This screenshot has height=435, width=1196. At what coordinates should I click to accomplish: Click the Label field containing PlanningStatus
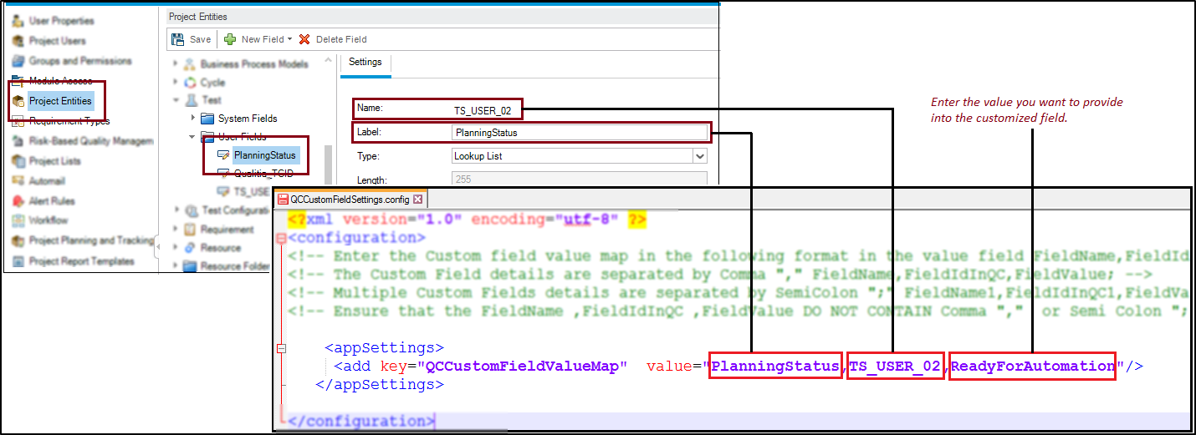(x=579, y=132)
